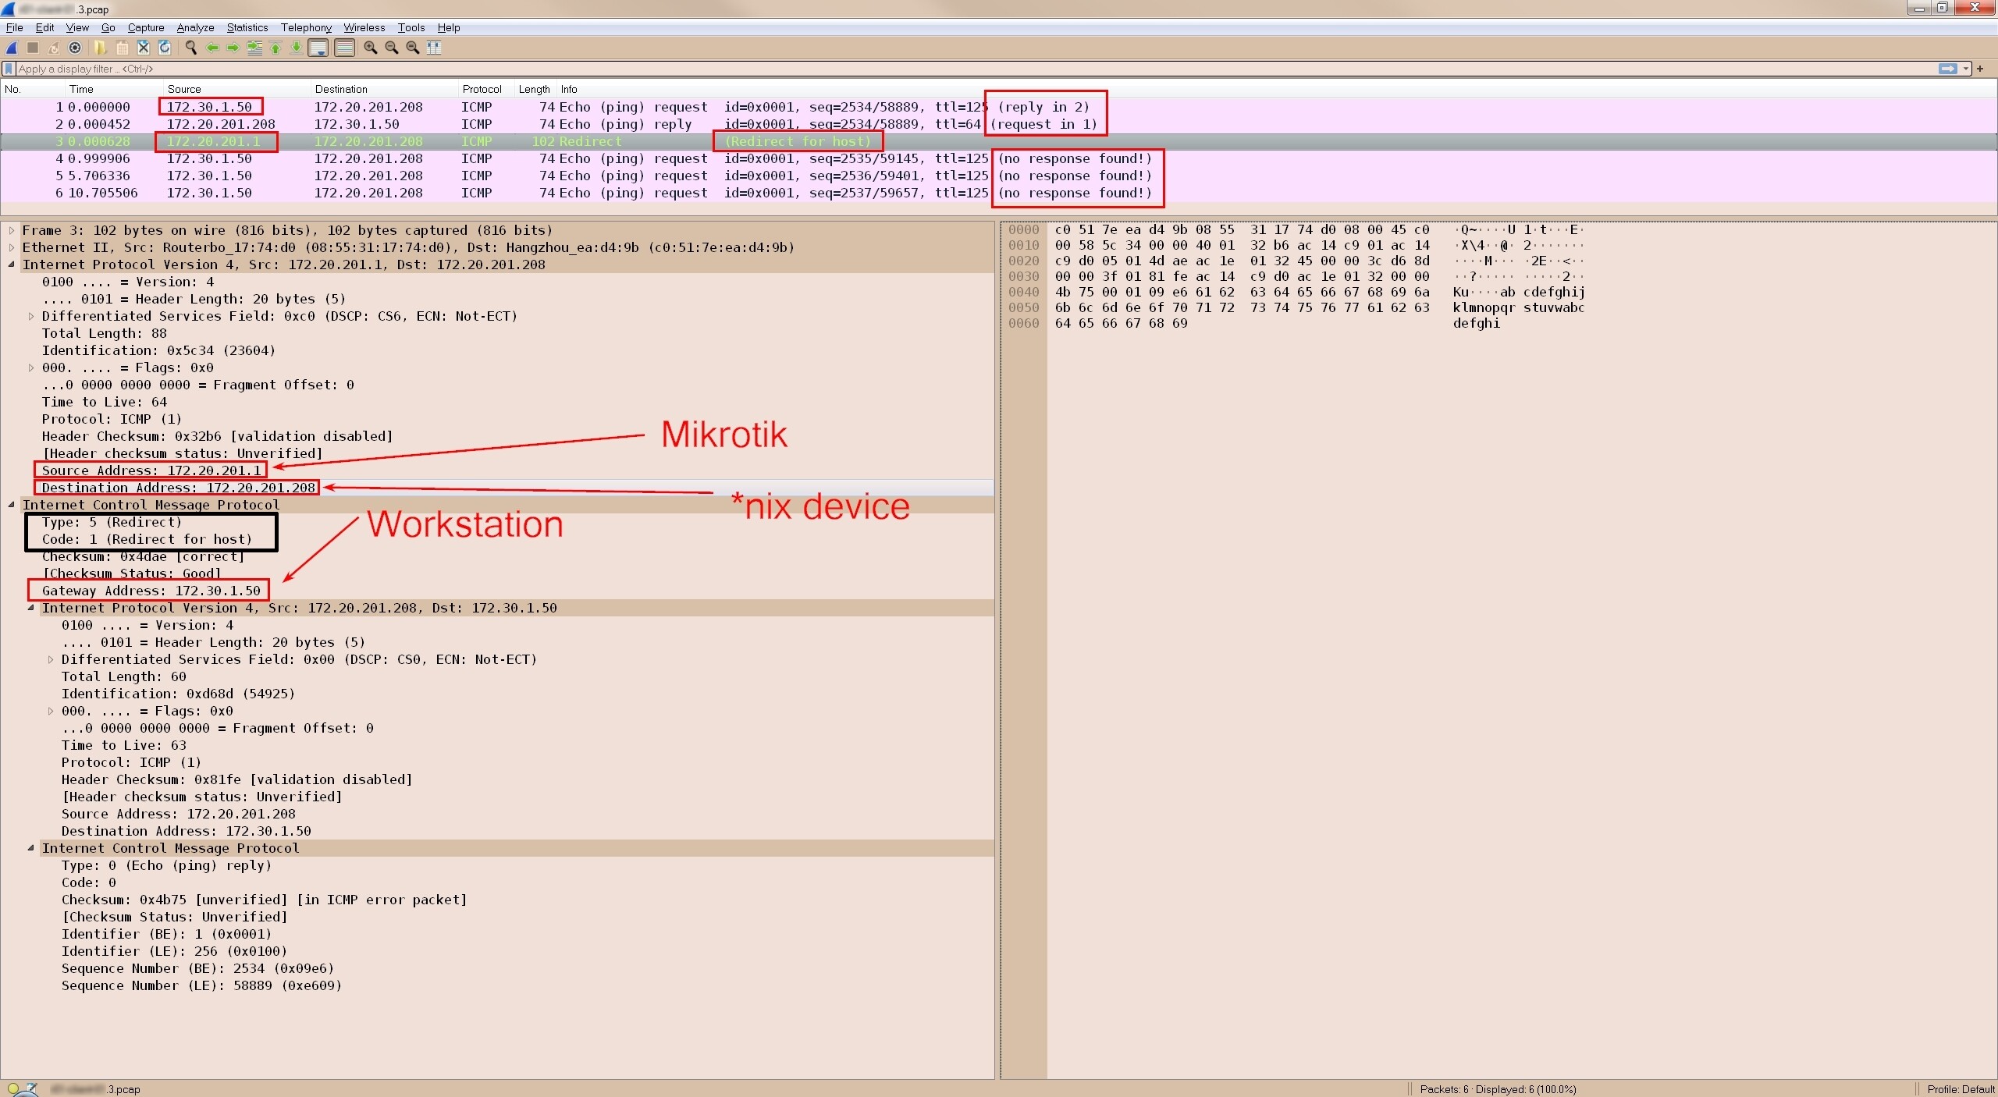This screenshot has width=1998, height=1097.
Task: Open the Statistics menu
Action: (x=247, y=27)
